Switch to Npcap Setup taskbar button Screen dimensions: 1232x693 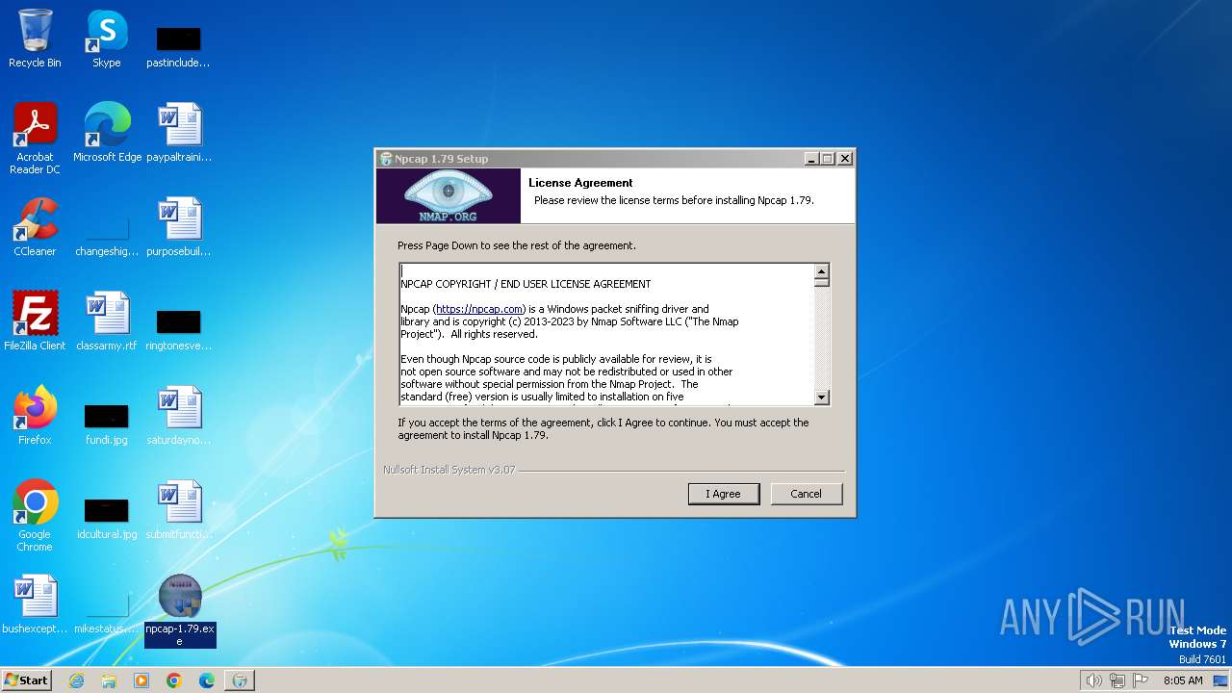click(x=240, y=680)
